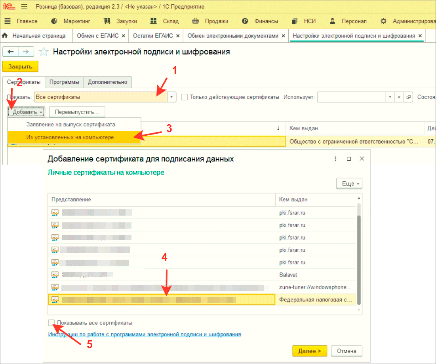436x364 pixels.
Task: Close the Добавление сертификата dialog
Action: (362, 159)
